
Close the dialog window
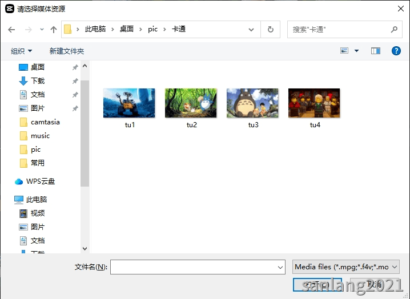400,9
